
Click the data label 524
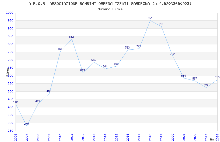206,85
